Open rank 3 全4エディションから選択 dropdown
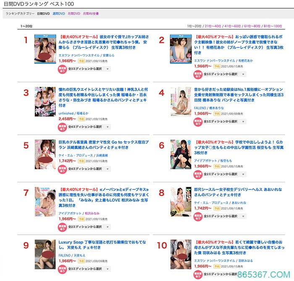Viewport: 294px width, 281px height. pos(89,127)
